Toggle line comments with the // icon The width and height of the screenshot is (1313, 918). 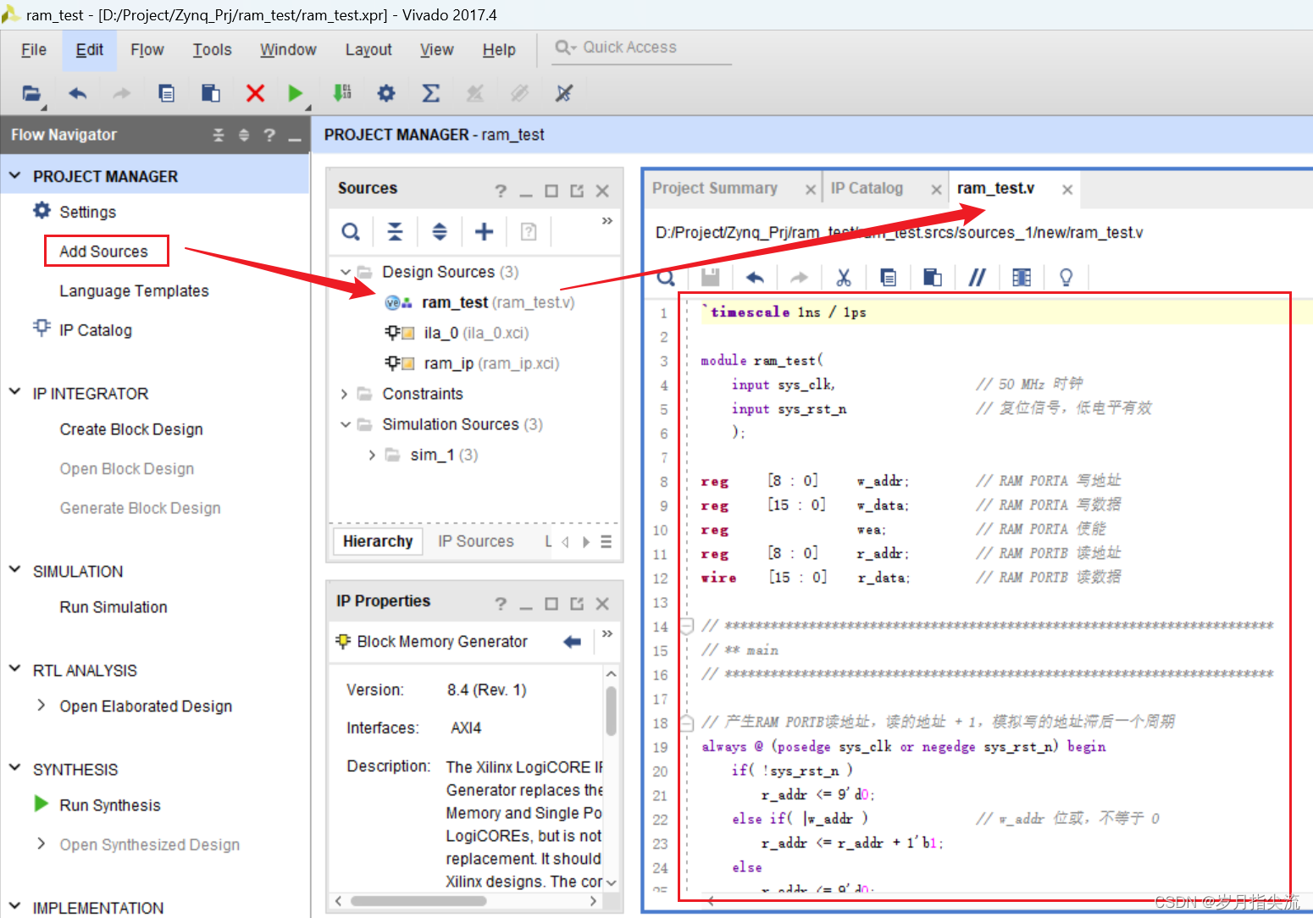pyautogui.click(x=977, y=277)
